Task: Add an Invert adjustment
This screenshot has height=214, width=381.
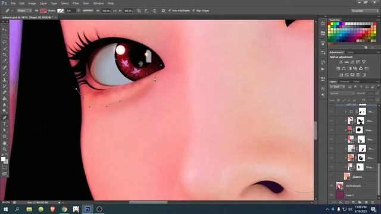Action: pos(341,75)
